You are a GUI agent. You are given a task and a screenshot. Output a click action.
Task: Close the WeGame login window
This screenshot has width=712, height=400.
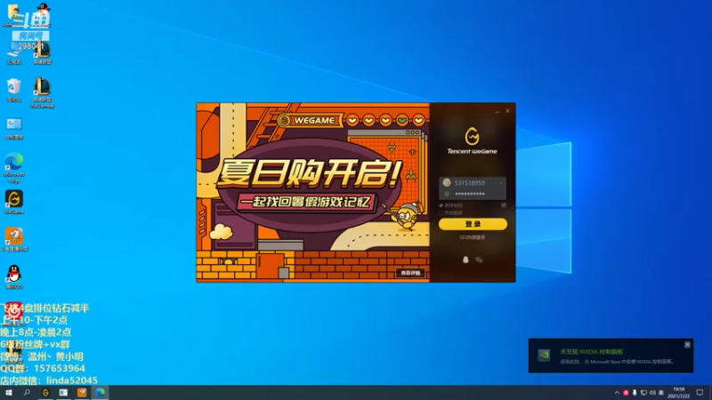[x=507, y=111]
